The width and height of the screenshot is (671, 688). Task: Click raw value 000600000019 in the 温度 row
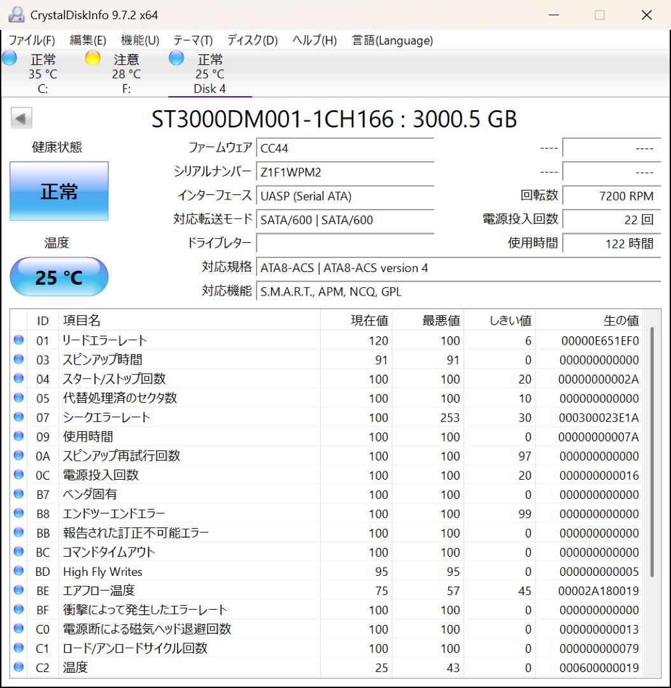(x=599, y=668)
